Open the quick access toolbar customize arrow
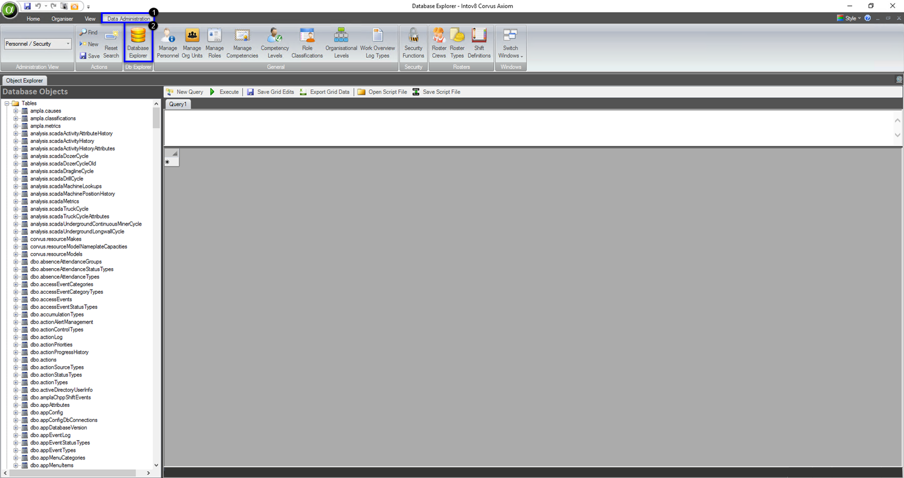The image size is (904, 478). point(89,7)
